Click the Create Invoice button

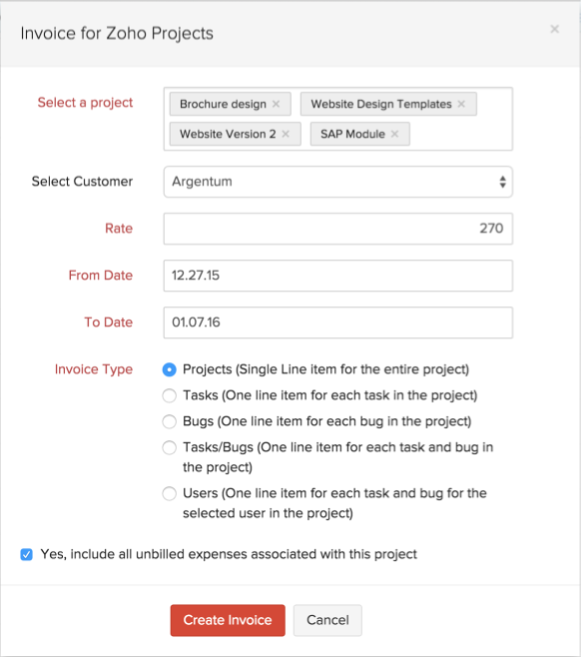pos(228,620)
